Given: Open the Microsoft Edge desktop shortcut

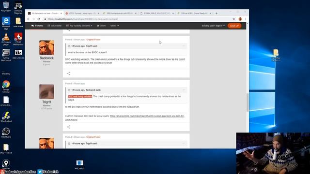Looking at the screenshot, I should (x=6, y=23).
